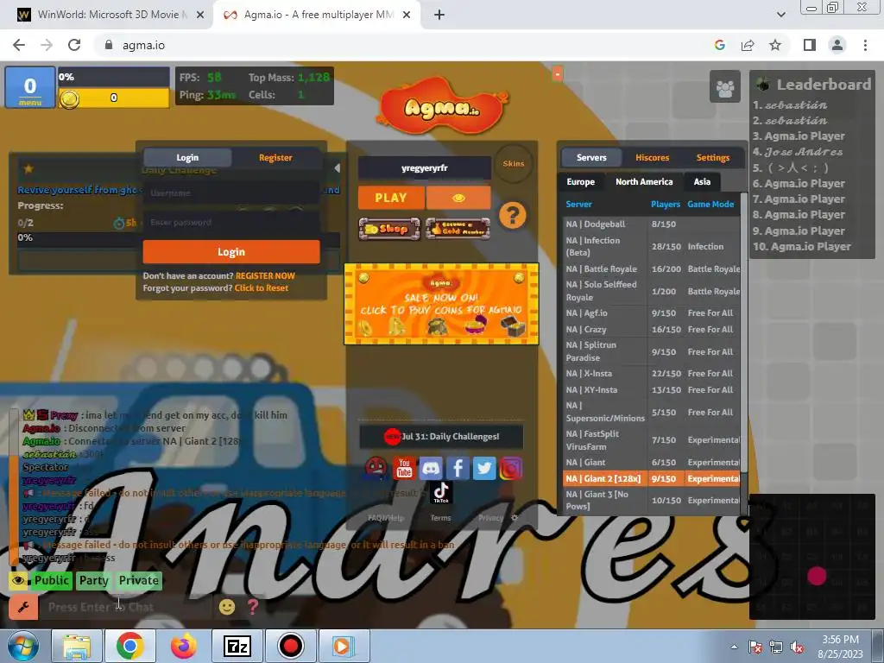This screenshot has width=884, height=663.
Task: Open the friends group icon near the leaderboard
Action: (x=725, y=87)
